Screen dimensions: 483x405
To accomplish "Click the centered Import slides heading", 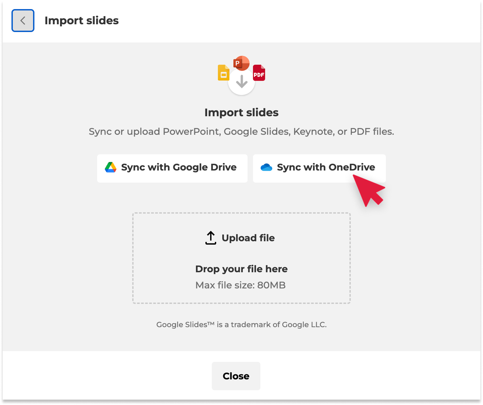I will (x=241, y=113).
